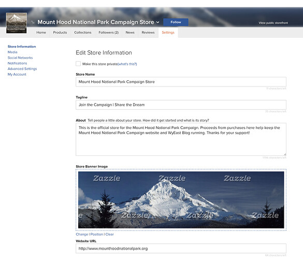This screenshot has width=303, height=259.
Task: Select Media in the settings sidebar
Action: click(x=12, y=52)
